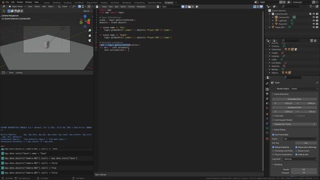The width and height of the screenshot is (320, 180).
Task: Click the 3D viewport editor type icon
Action: [x=3, y=6]
